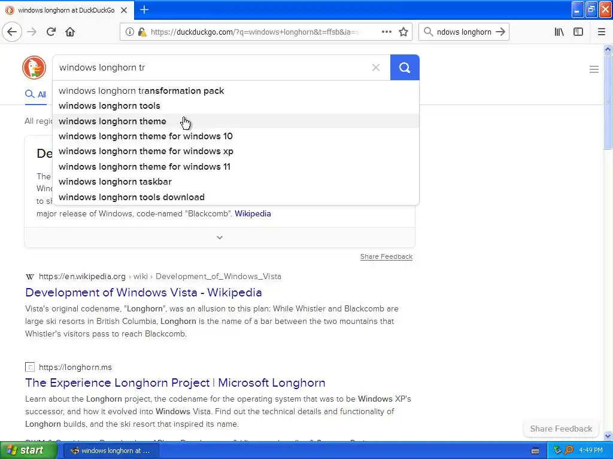Click the Wikipedia favicon beside result URL
Screen dimensions: 613x459
click(x=30, y=277)
